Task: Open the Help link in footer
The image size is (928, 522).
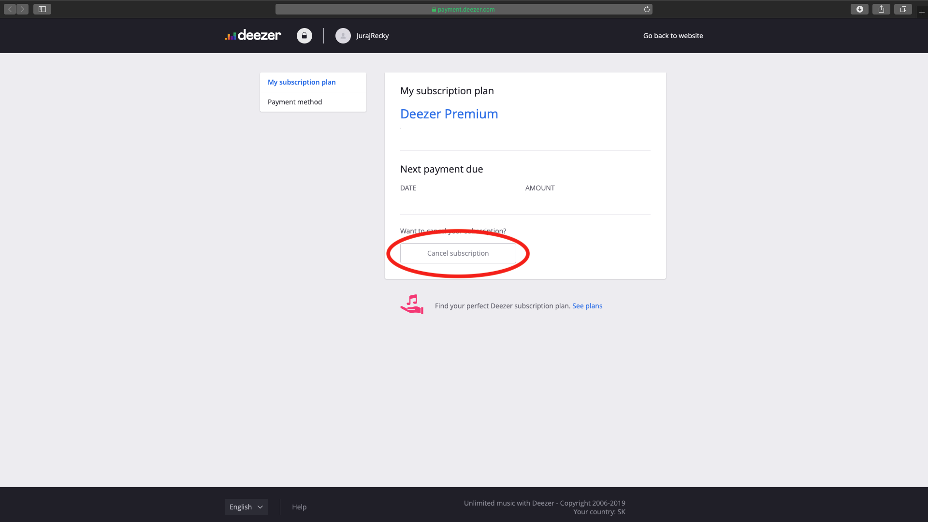Action: coord(299,507)
